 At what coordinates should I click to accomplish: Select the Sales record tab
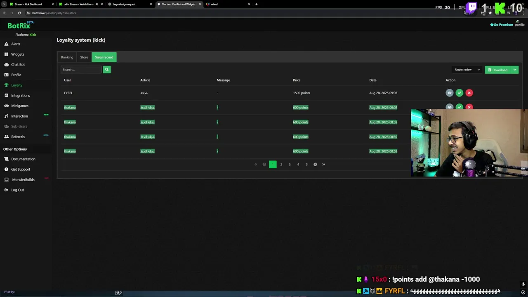(104, 57)
